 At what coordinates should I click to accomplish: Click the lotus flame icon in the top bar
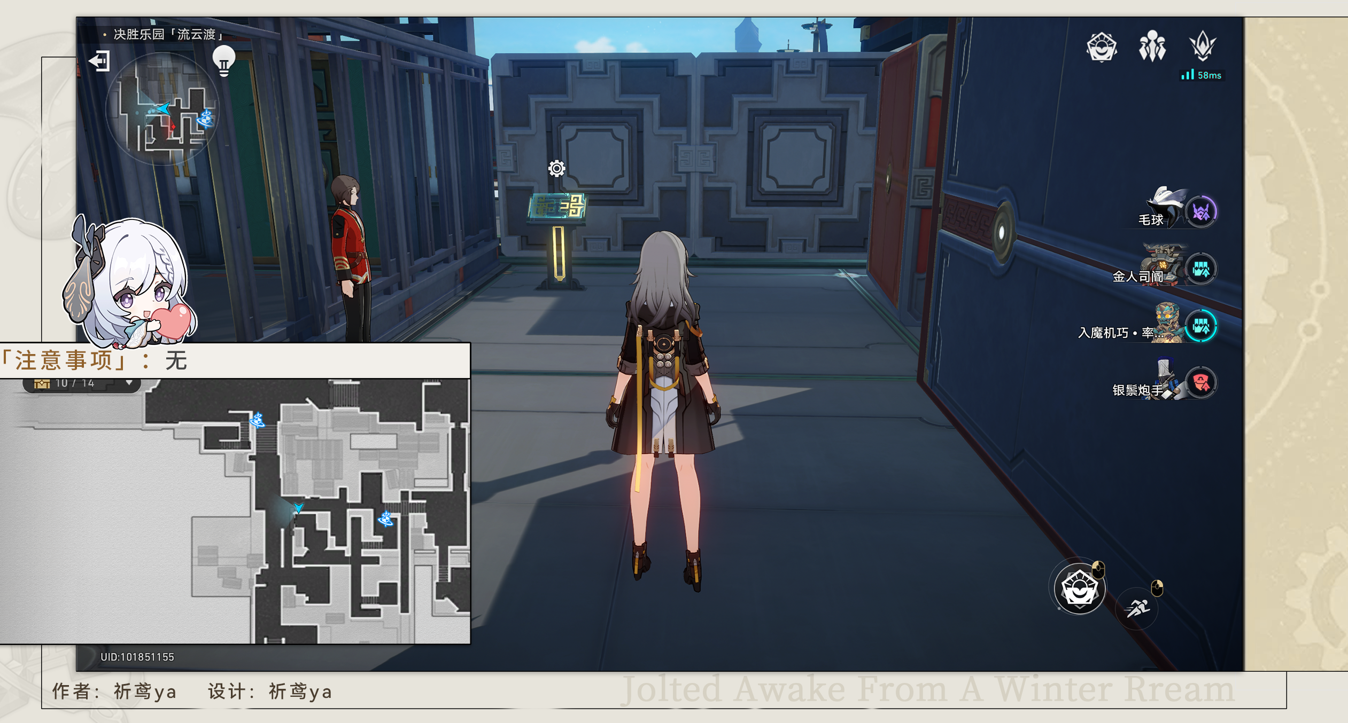click(x=1203, y=45)
